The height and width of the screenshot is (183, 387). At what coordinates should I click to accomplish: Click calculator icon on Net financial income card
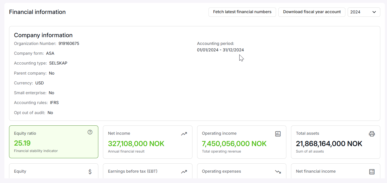372,172
